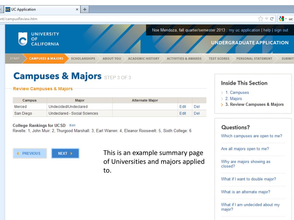This screenshot has width=294, height=220.
Task: Click the San Diego campus cell
Action: tap(30, 113)
